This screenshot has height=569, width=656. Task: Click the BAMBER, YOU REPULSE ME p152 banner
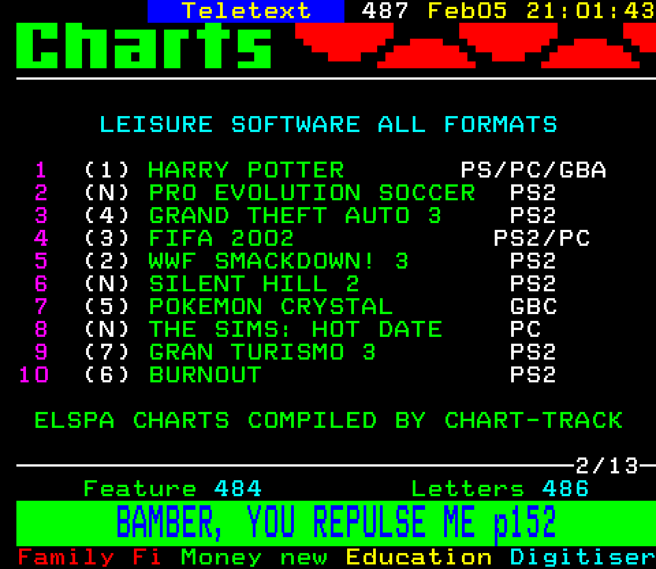[336, 523]
